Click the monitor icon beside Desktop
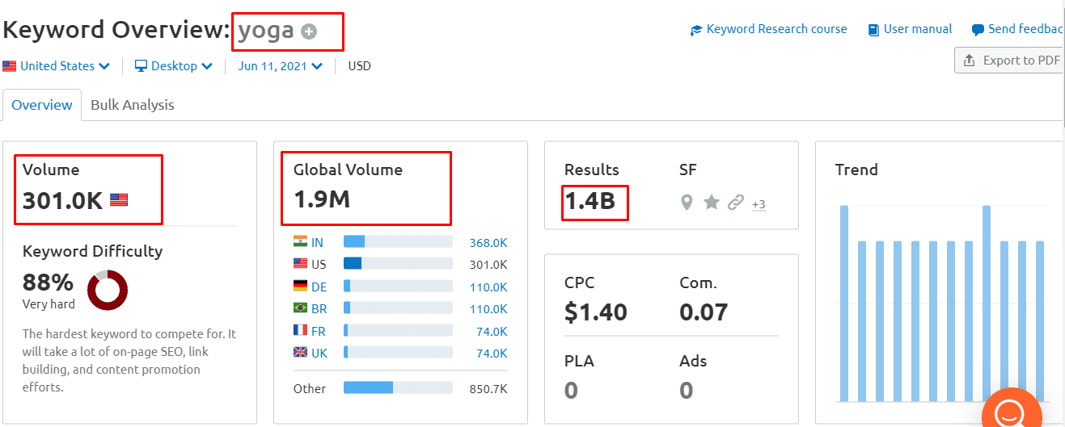Viewport: 1065px width, 427px height. click(141, 66)
